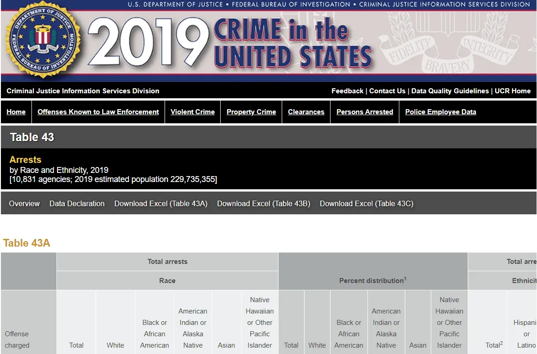The image size is (537, 354).
Task: Click 'Native Hawaiian or Other Pacific Islander' under Race
Action: [x=259, y=323]
